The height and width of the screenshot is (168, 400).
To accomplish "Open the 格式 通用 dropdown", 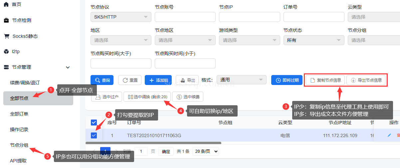I will click(242, 80).
